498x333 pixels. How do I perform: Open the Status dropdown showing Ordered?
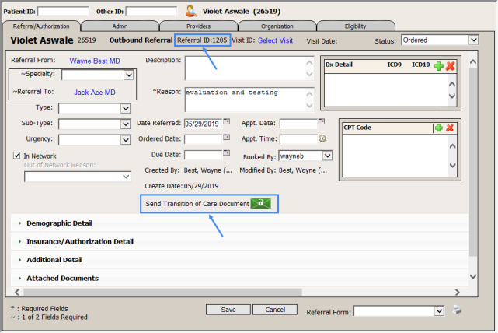click(x=473, y=40)
